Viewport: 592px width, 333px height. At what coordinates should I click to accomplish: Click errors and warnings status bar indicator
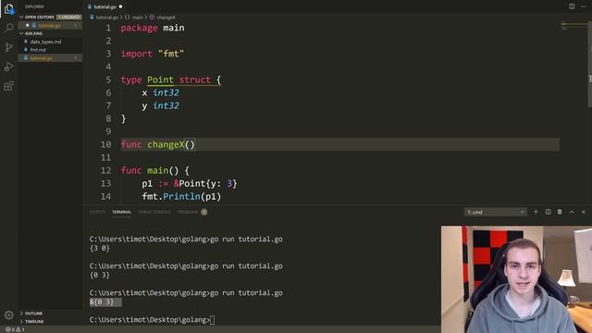15,329
